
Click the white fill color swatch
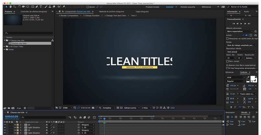(253, 78)
